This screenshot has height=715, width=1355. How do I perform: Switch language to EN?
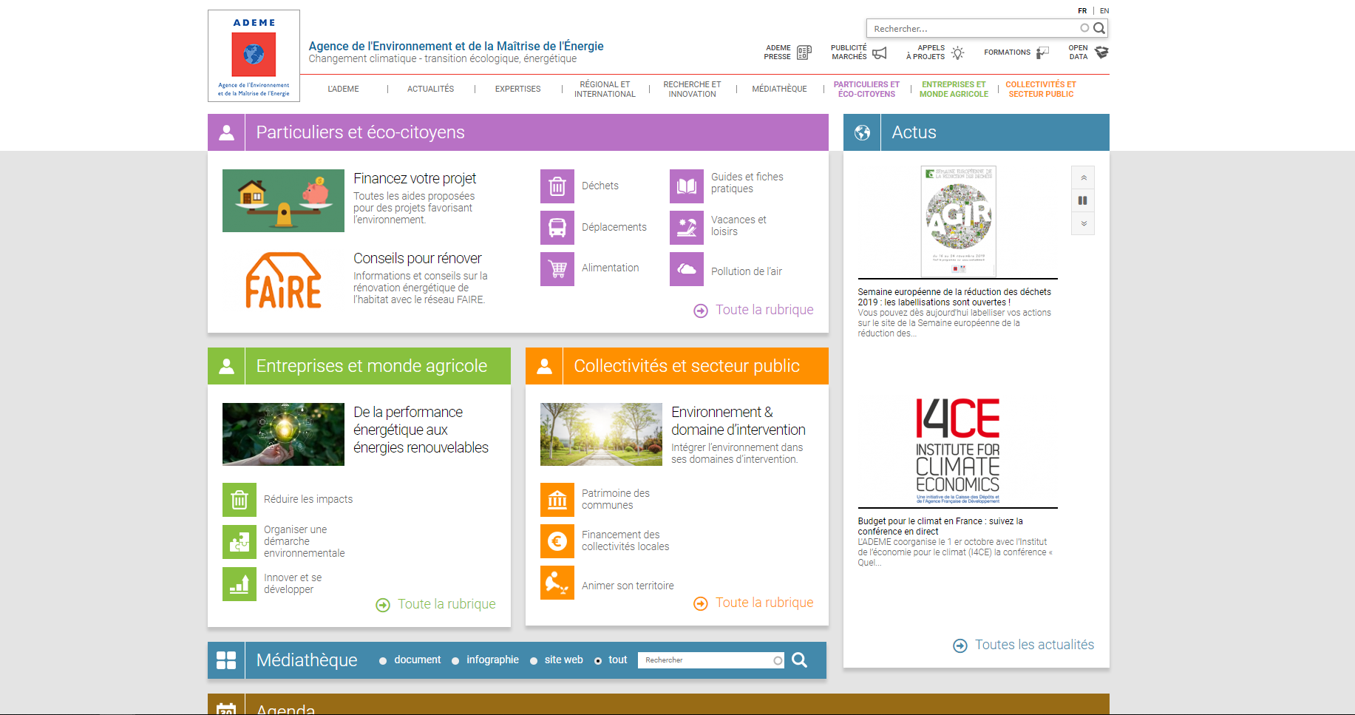point(1104,11)
